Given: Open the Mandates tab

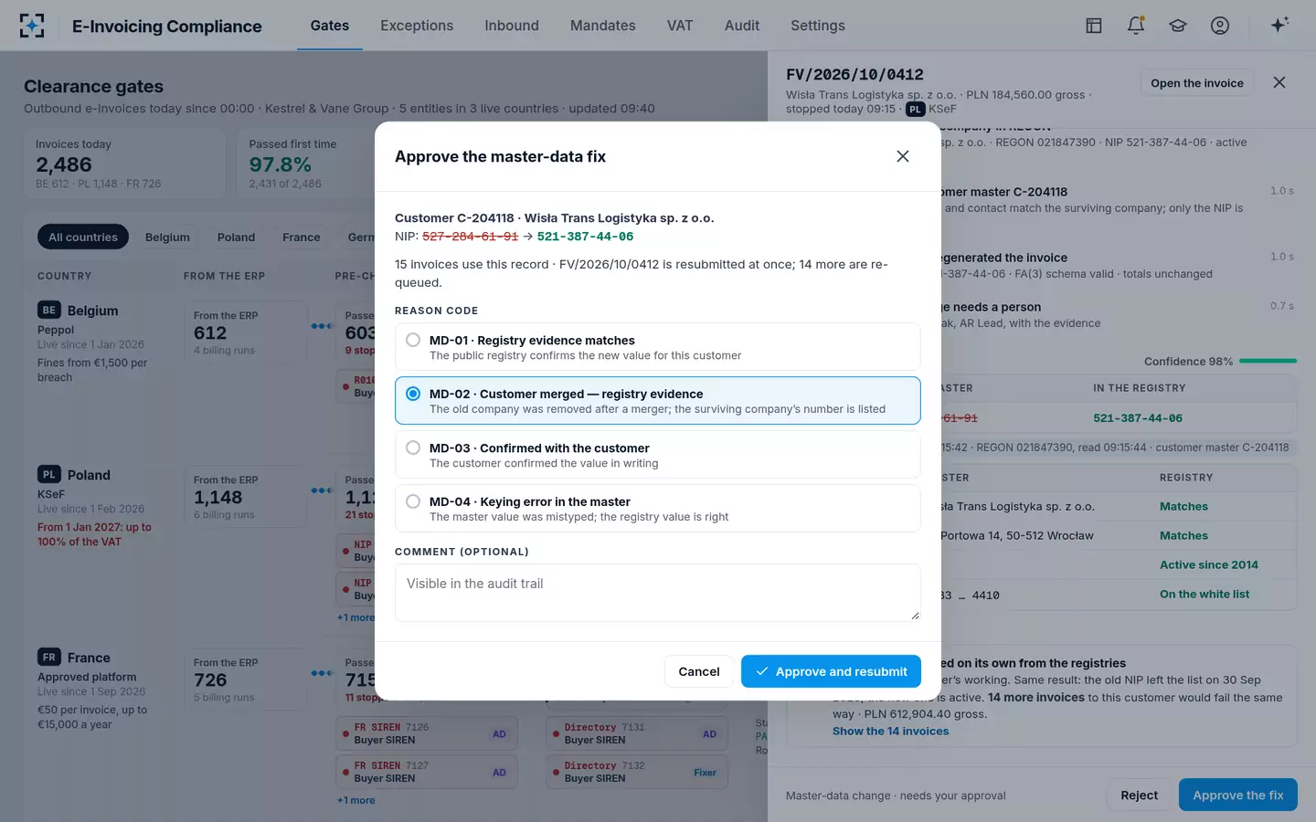Looking at the screenshot, I should coord(603,26).
